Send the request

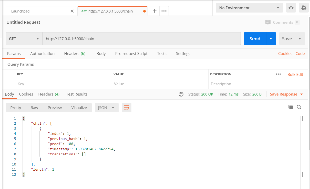click(255, 39)
